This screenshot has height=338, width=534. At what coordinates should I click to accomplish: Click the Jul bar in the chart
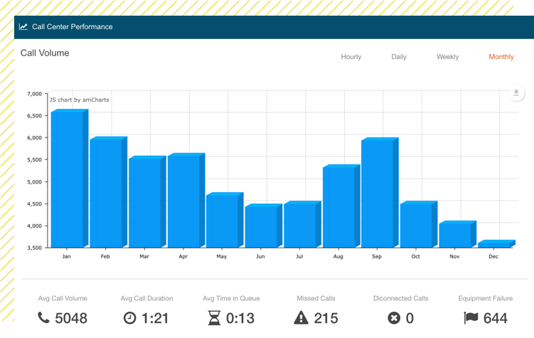coord(302,224)
